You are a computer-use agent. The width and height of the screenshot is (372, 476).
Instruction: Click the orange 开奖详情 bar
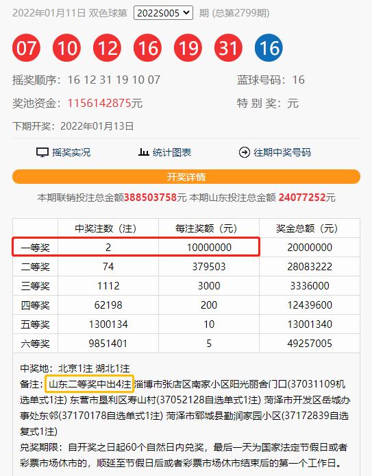point(186,177)
